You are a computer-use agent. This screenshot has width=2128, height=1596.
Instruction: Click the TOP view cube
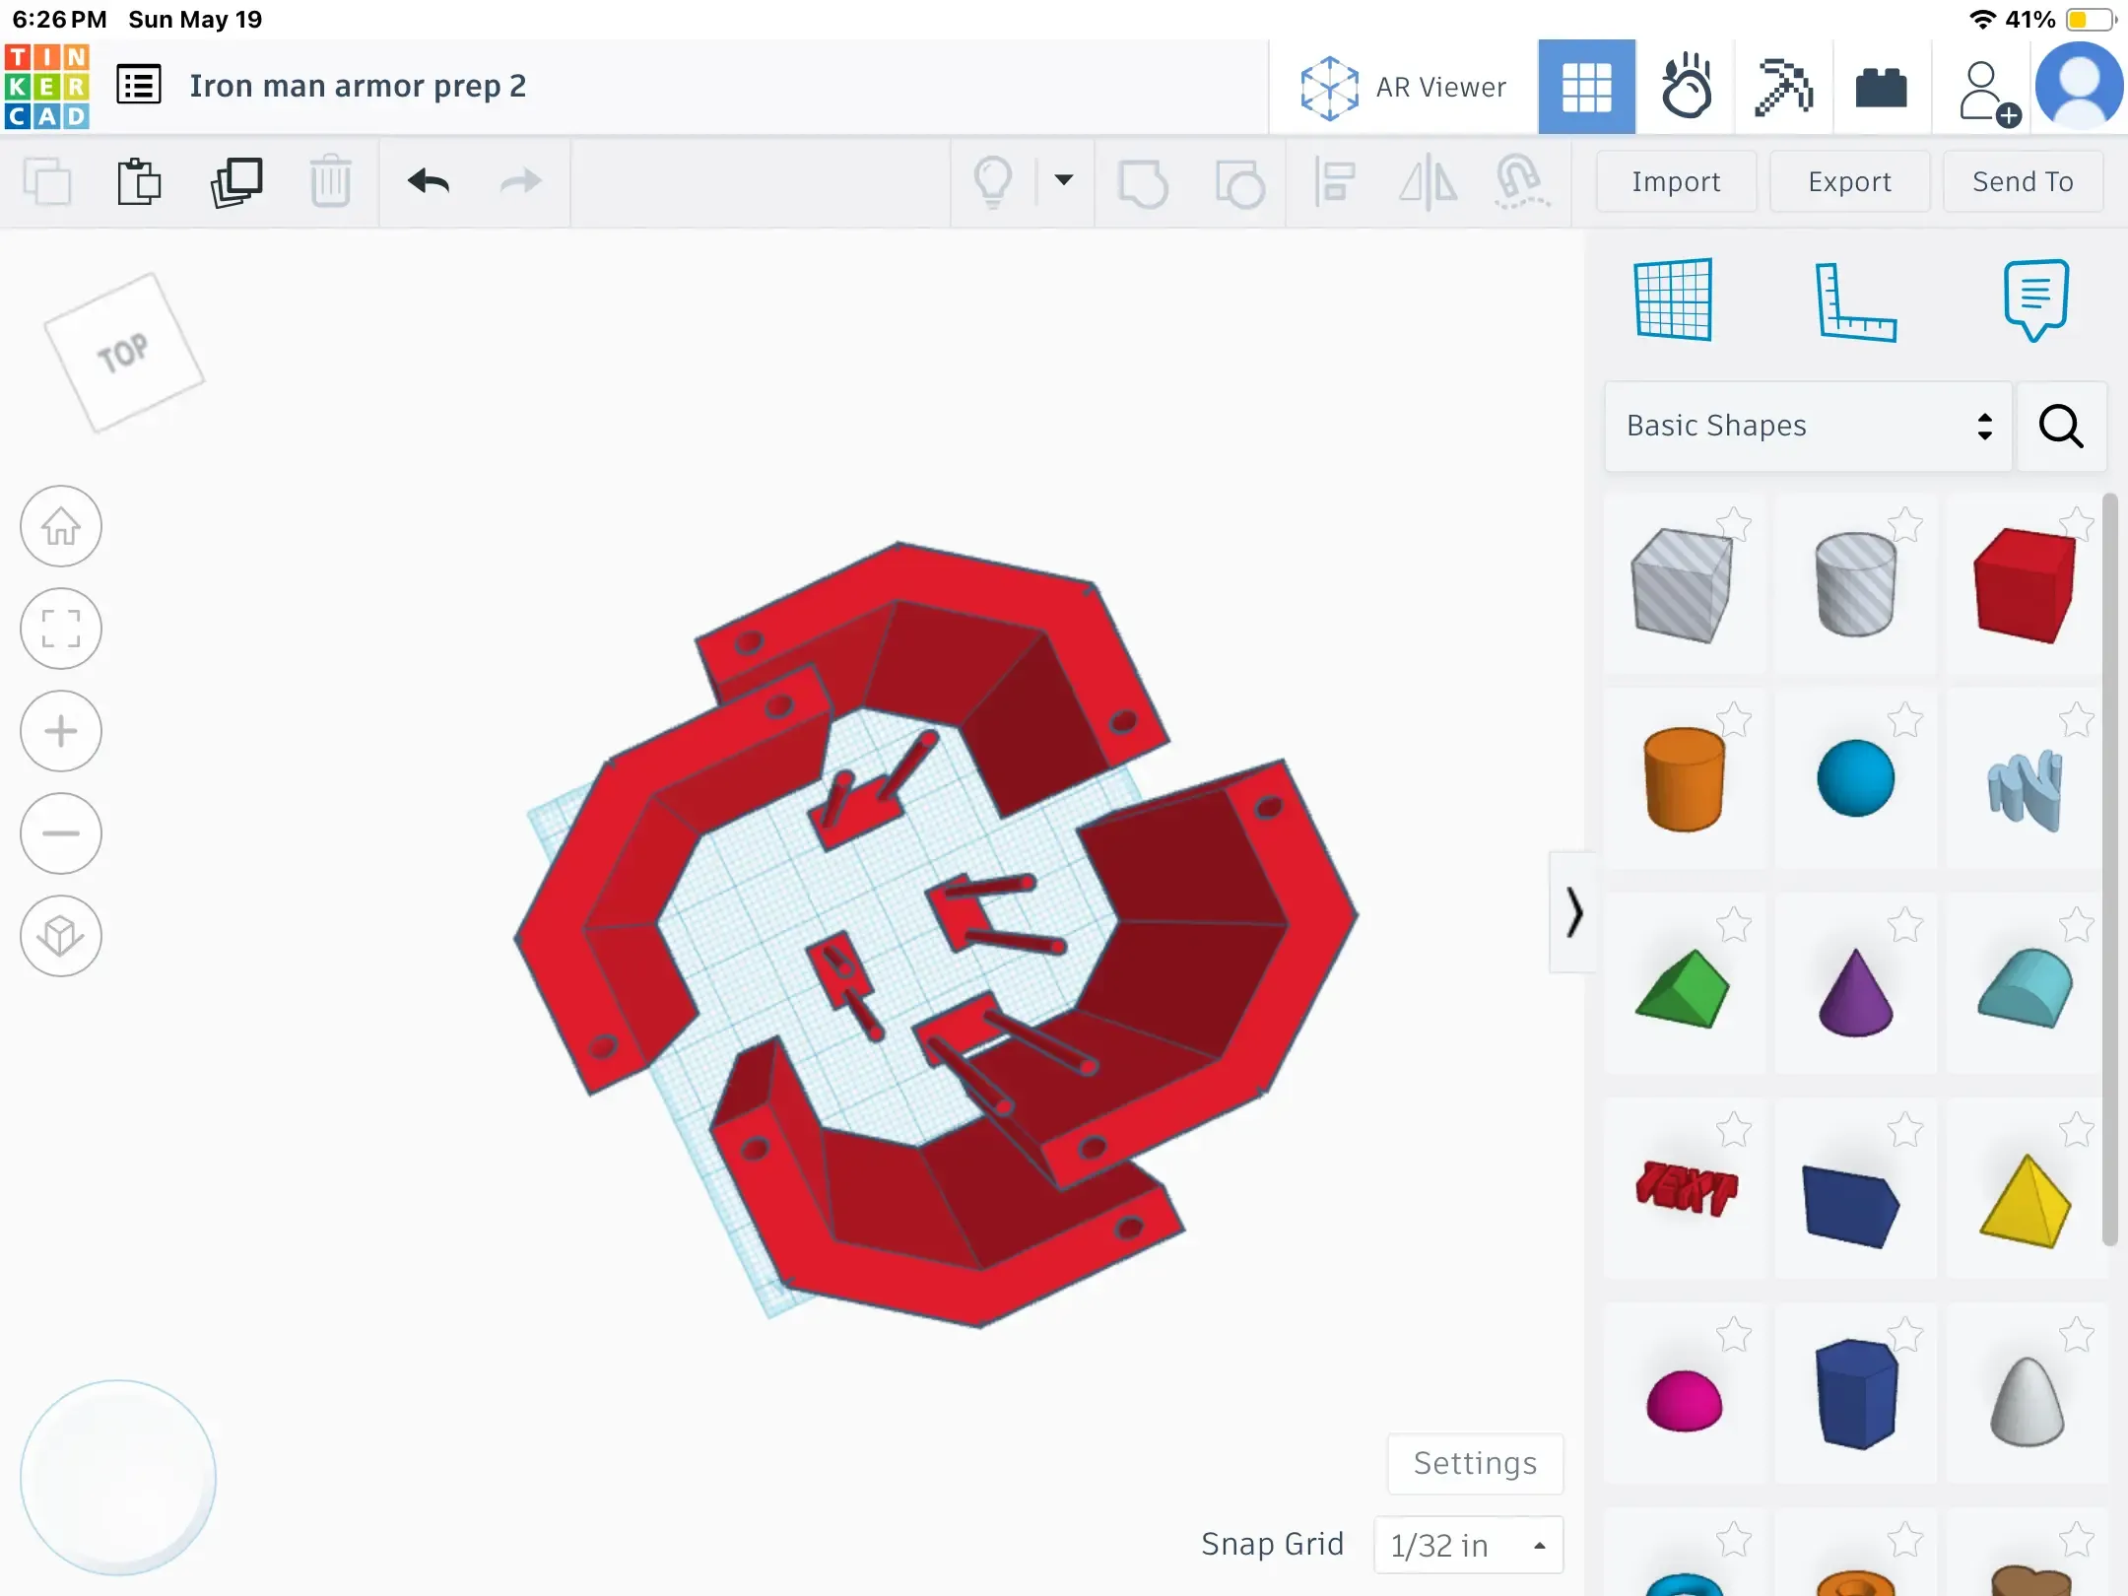[x=124, y=353]
